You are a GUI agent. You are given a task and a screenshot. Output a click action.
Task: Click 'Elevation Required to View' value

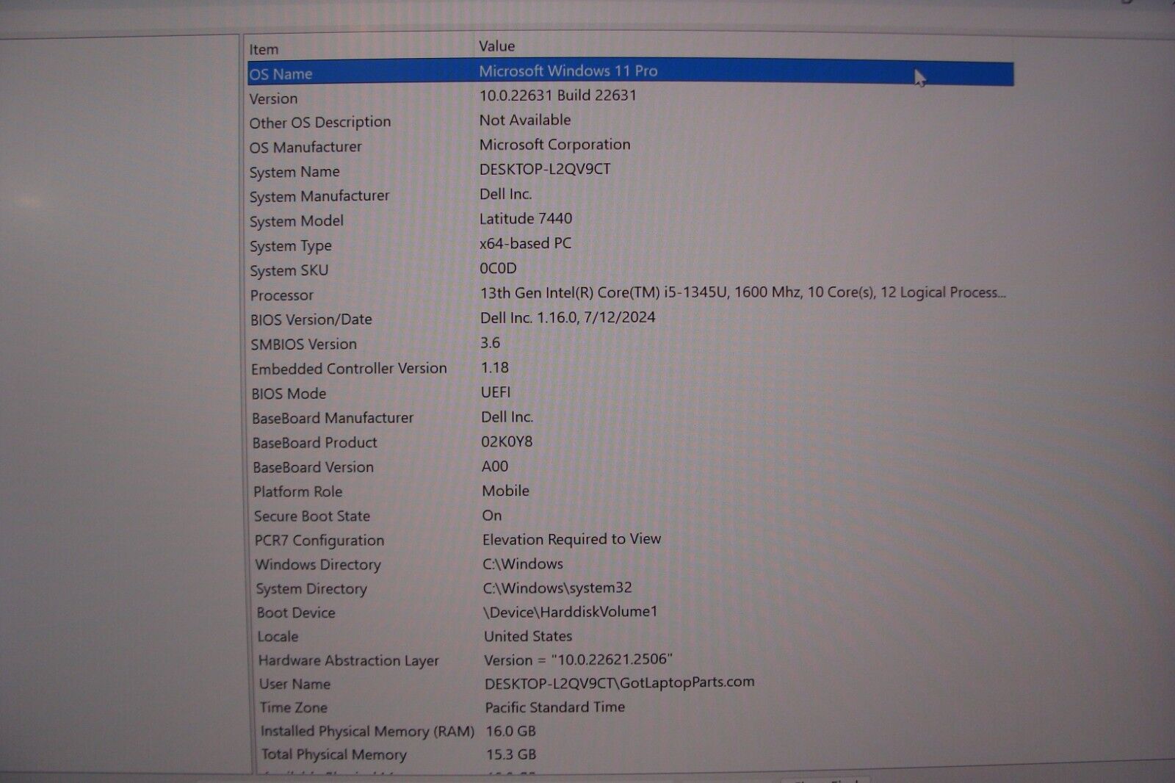572,539
